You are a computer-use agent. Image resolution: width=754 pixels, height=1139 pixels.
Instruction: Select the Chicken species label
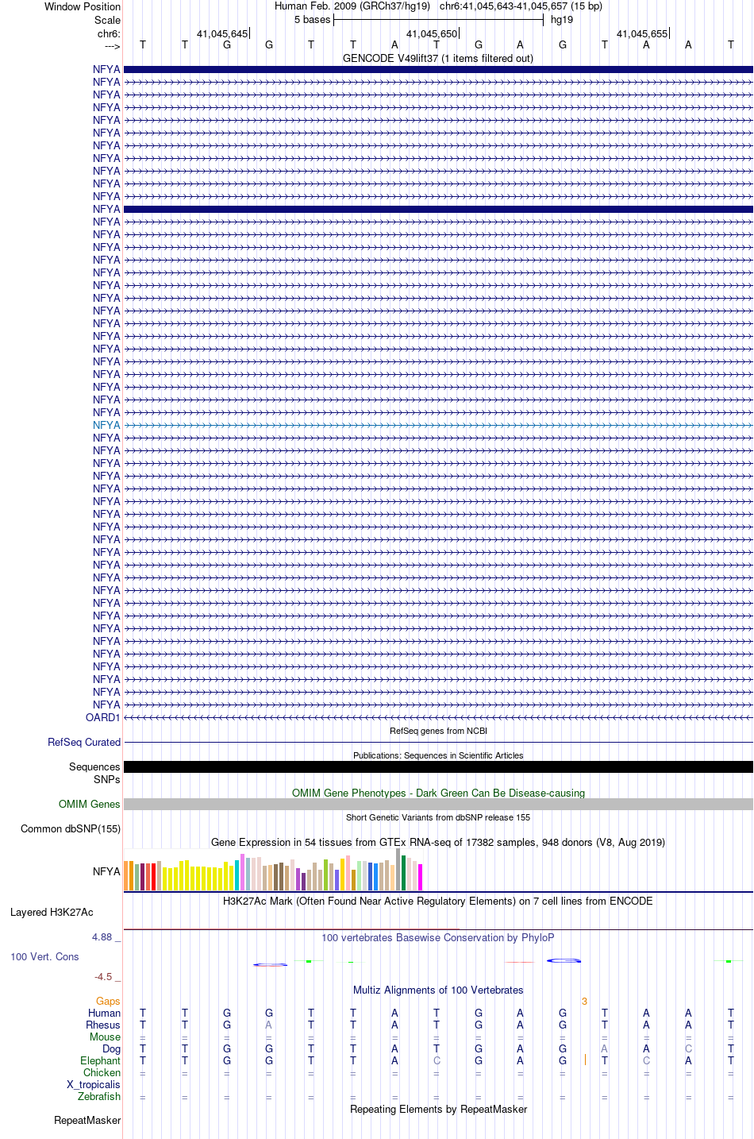[102, 1072]
